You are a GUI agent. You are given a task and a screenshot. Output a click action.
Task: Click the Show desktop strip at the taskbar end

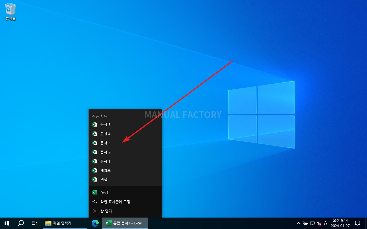pos(366,223)
